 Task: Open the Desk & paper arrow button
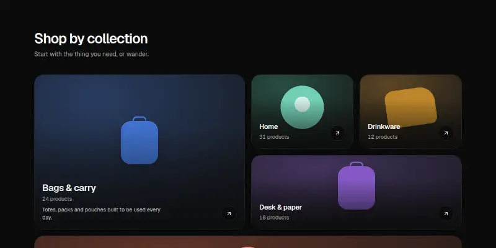(446, 213)
